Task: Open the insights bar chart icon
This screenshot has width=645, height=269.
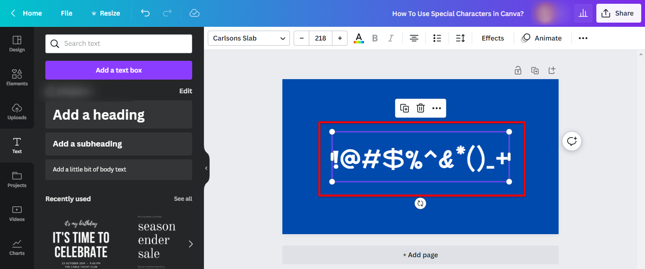Action: 583,13
